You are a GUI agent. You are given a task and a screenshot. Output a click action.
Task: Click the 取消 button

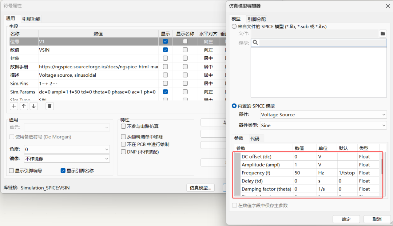tap(377, 219)
